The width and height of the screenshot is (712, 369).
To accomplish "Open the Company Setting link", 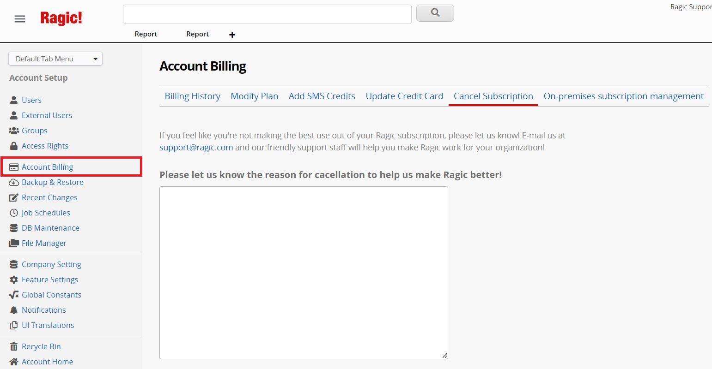I will (51, 264).
